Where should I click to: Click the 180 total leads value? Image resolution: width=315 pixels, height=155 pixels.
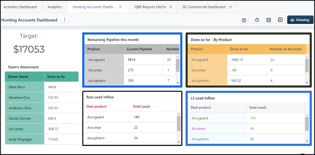coord(136,117)
